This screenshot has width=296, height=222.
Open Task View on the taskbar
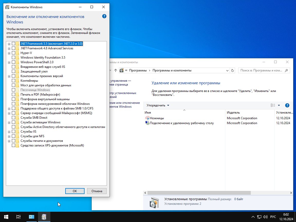pyautogui.click(x=18, y=217)
